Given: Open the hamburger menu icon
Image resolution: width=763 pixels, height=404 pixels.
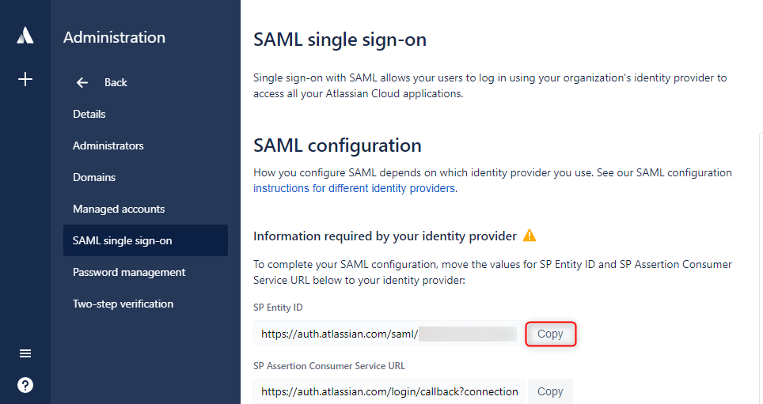Looking at the screenshot, I should (x=25, y=353).
